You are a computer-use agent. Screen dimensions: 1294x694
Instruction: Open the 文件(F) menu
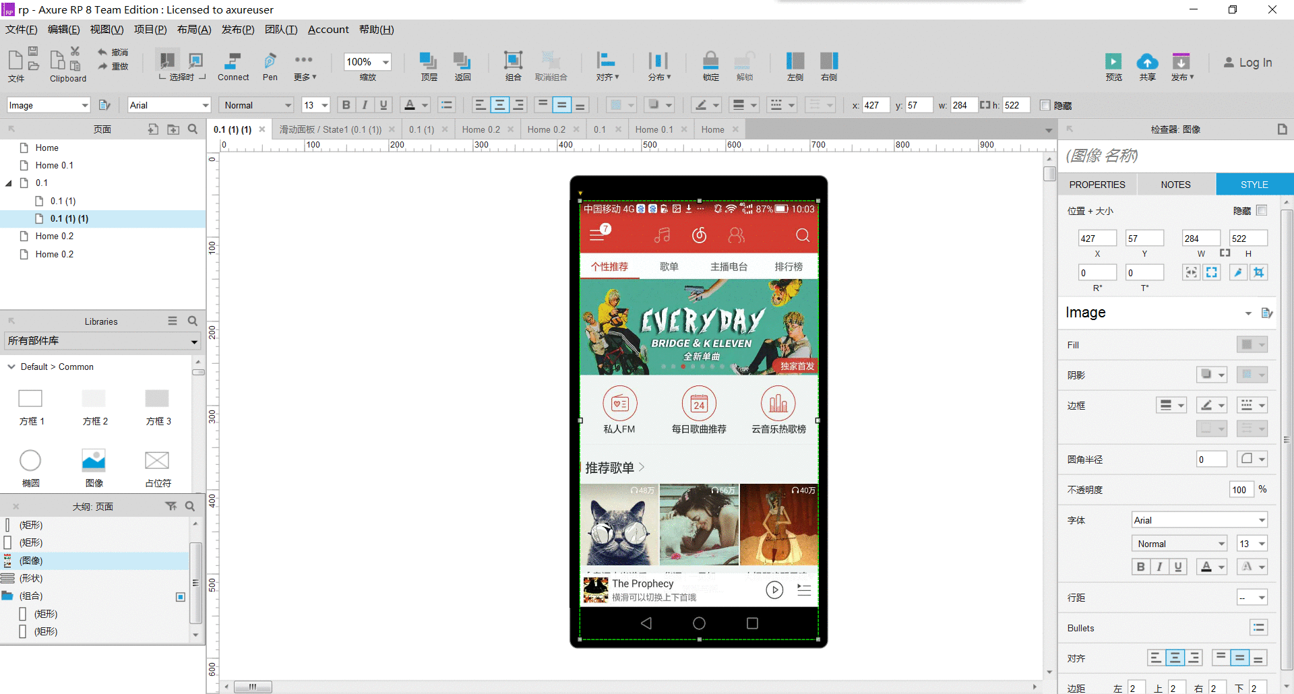point(21,30)
